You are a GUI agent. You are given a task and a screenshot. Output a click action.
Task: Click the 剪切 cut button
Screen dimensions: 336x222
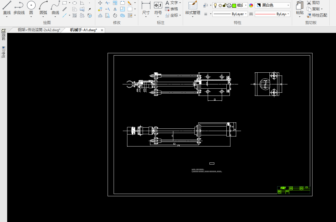[313, 3]
